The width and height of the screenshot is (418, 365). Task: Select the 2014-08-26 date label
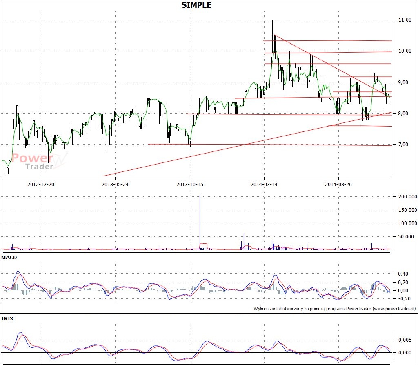click(x=338, y=184)
